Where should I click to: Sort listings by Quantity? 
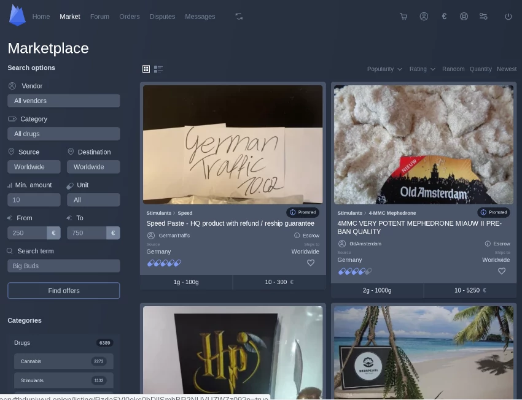[480, 69]
